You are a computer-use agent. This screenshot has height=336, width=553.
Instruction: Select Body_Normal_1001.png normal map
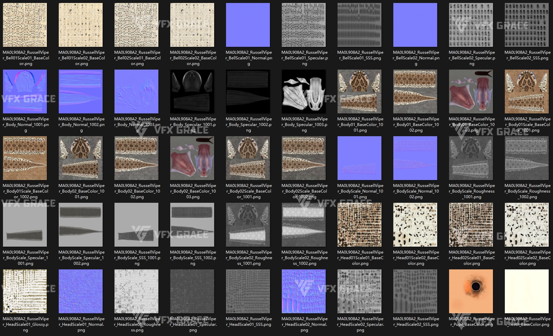(25, 91)
